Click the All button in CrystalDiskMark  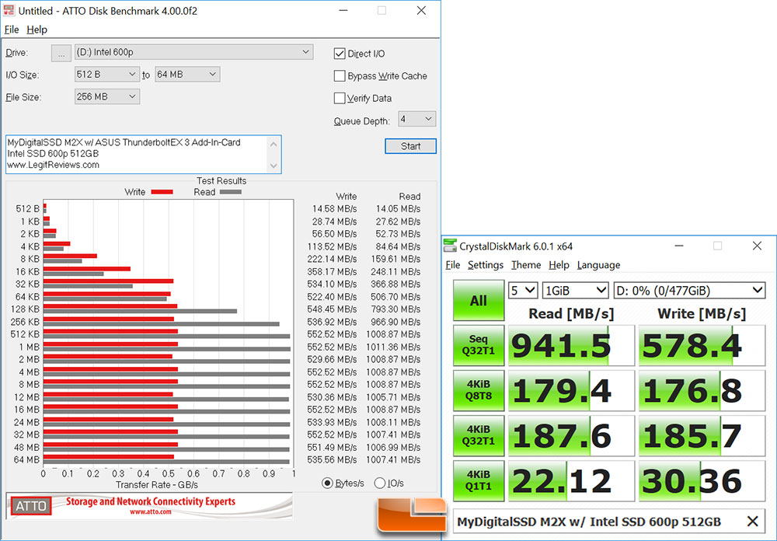point(478,301)
